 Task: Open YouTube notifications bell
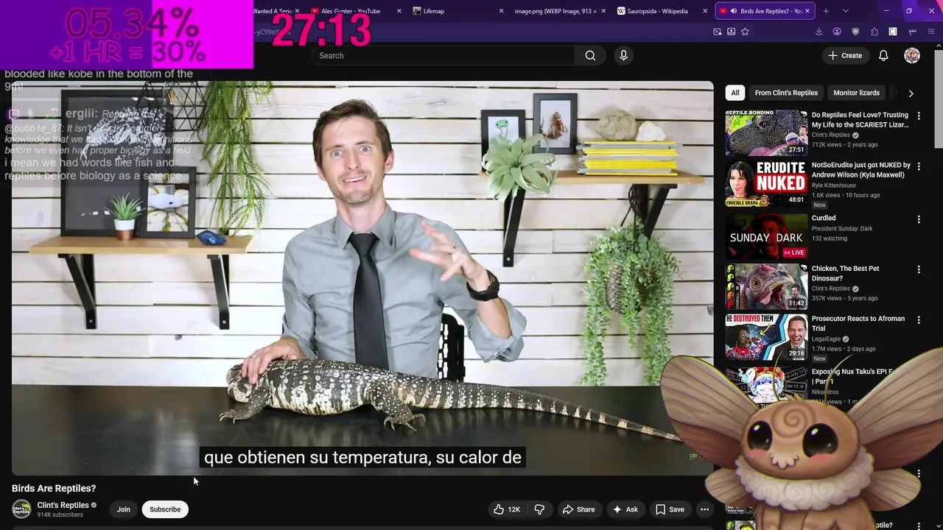tap(883, 55)
